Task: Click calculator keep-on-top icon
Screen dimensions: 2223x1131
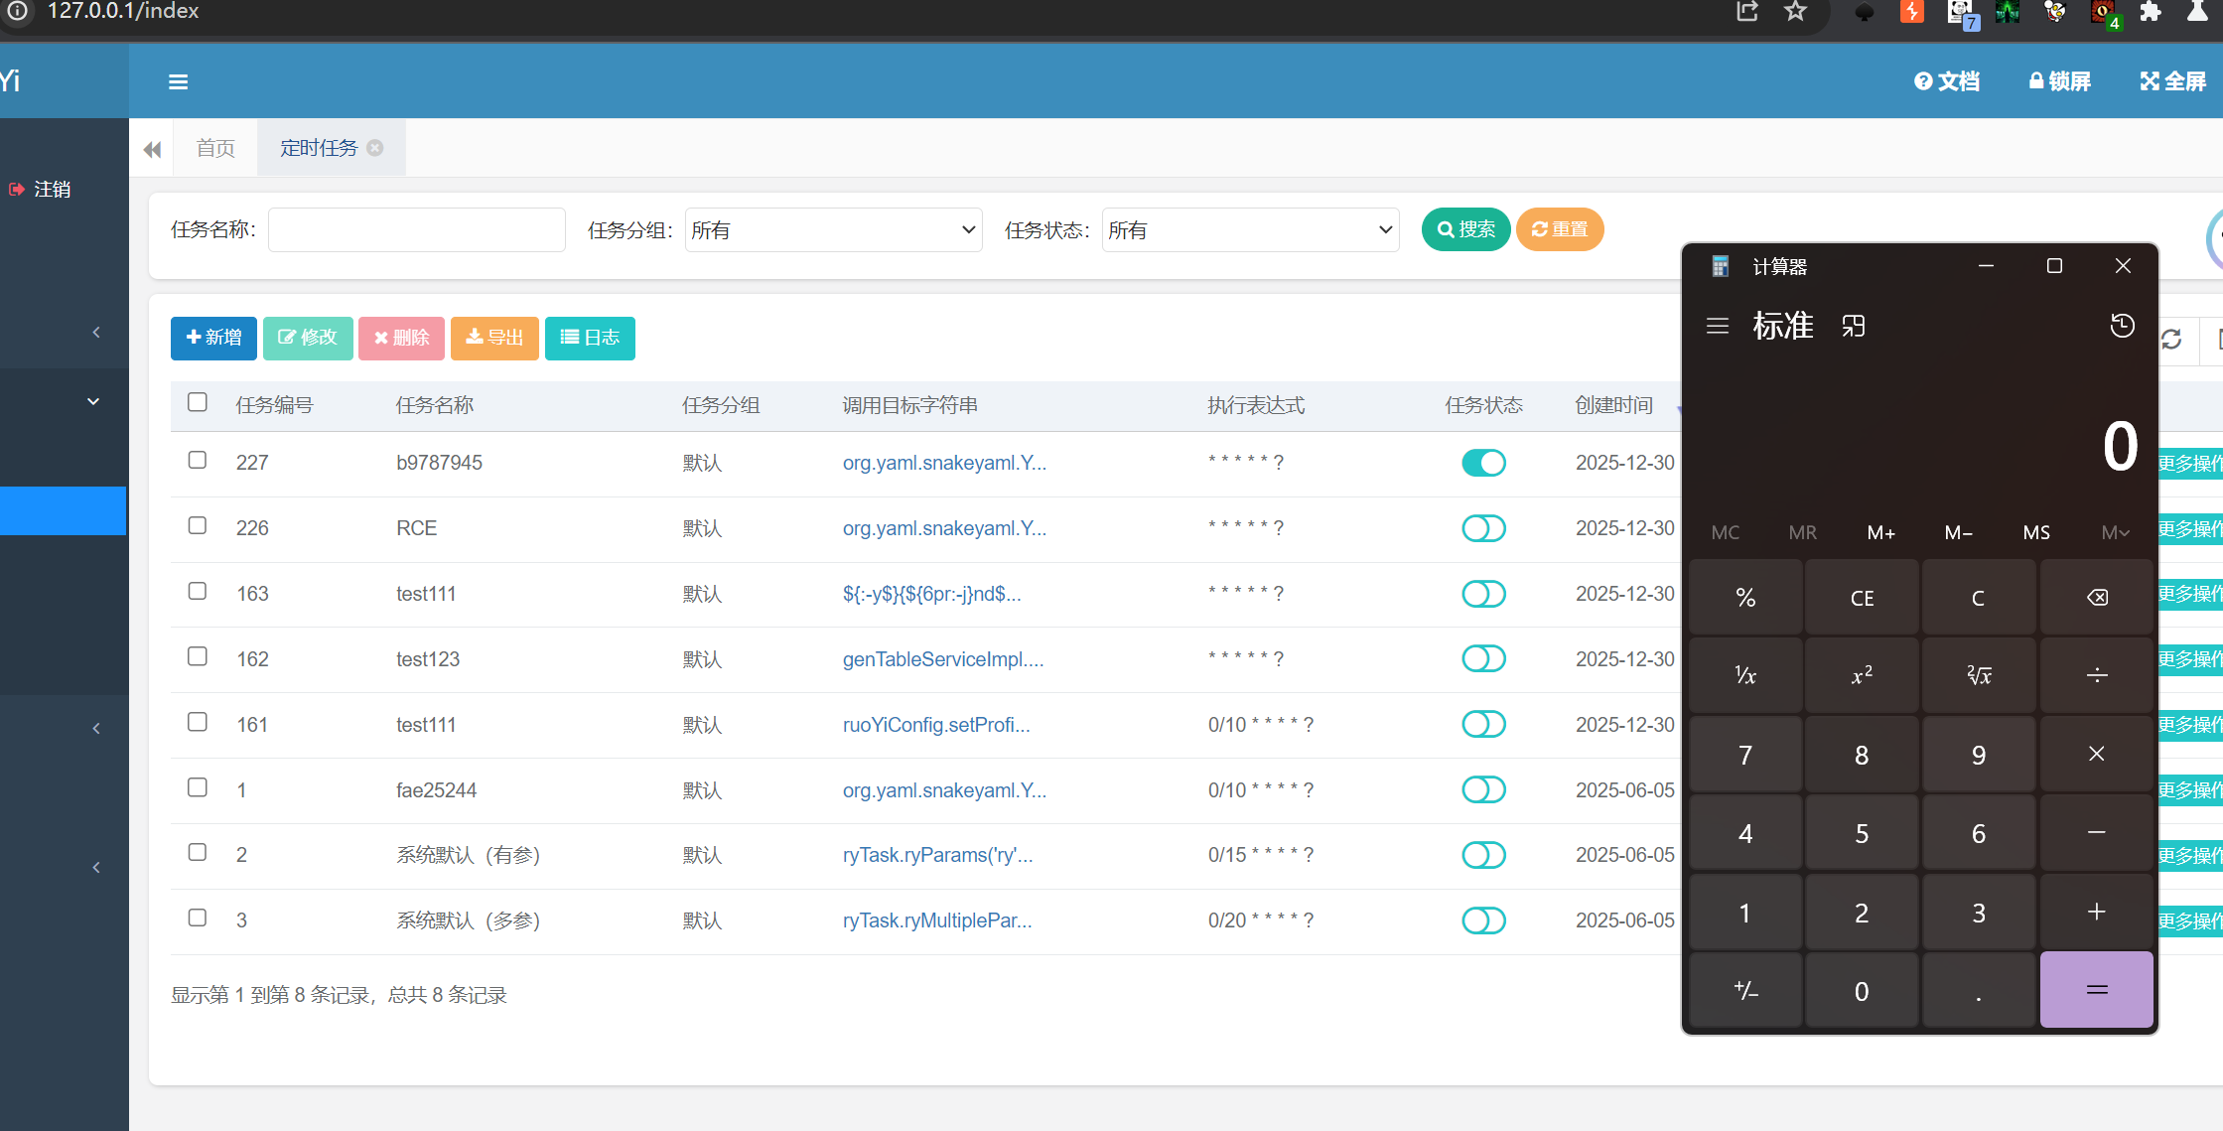Action: click(1853, 326)
